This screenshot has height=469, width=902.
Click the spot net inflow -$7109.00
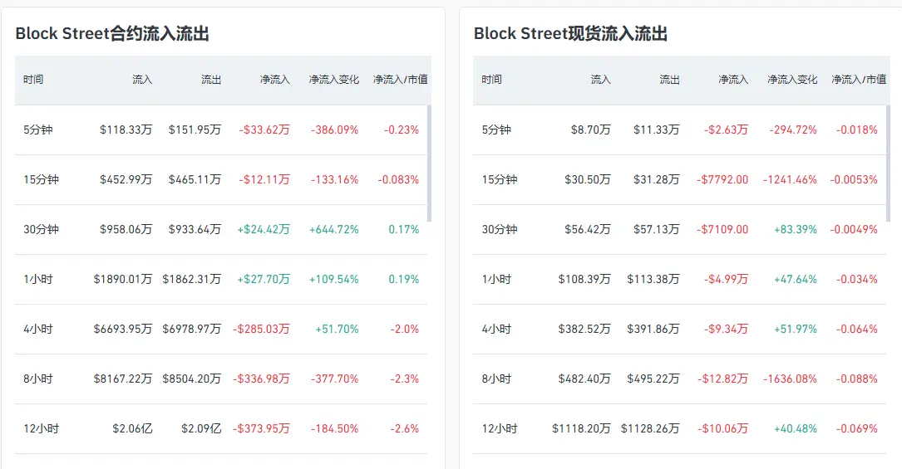(722, 230)
